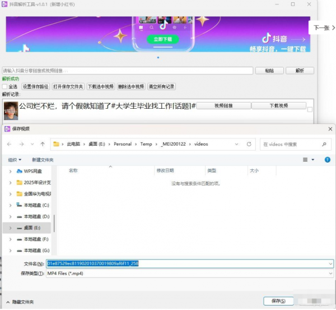Click the 解析 parse button
Screen dimensions: 336x310
pyautogui.click(x=300, y=71)
